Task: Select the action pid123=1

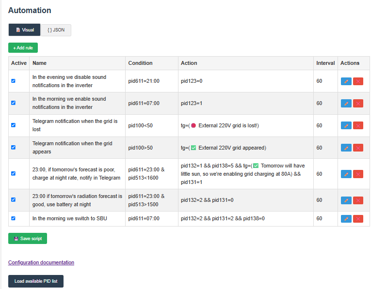Action: (x=192, y=103)
